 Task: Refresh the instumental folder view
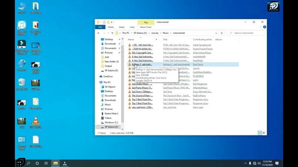click(222, 33)
